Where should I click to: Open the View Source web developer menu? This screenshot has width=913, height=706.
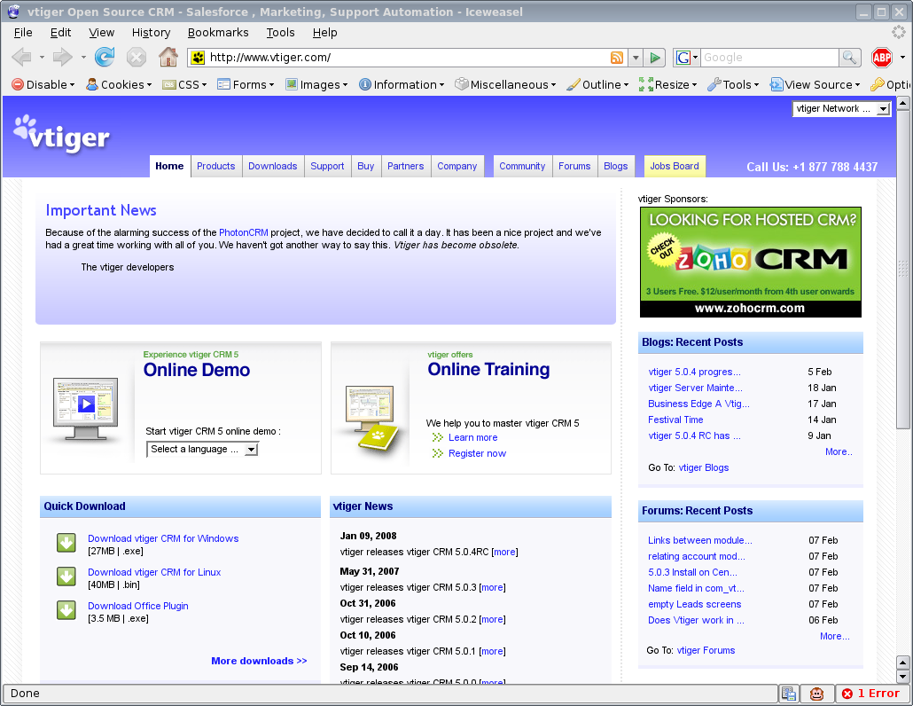point(815,85)
